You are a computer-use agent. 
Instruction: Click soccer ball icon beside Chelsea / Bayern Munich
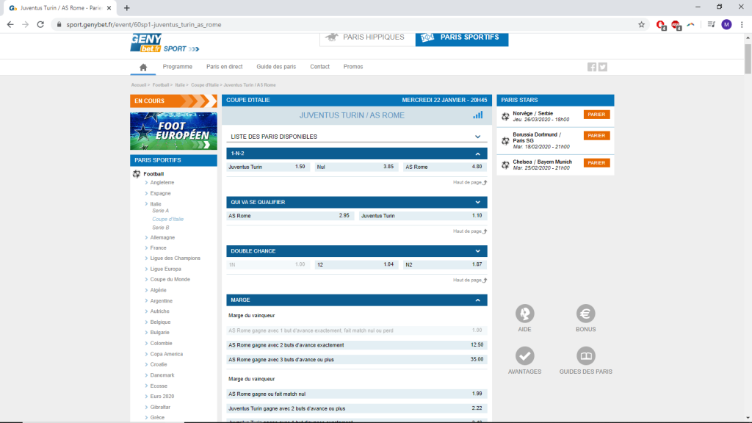point(505,165)
